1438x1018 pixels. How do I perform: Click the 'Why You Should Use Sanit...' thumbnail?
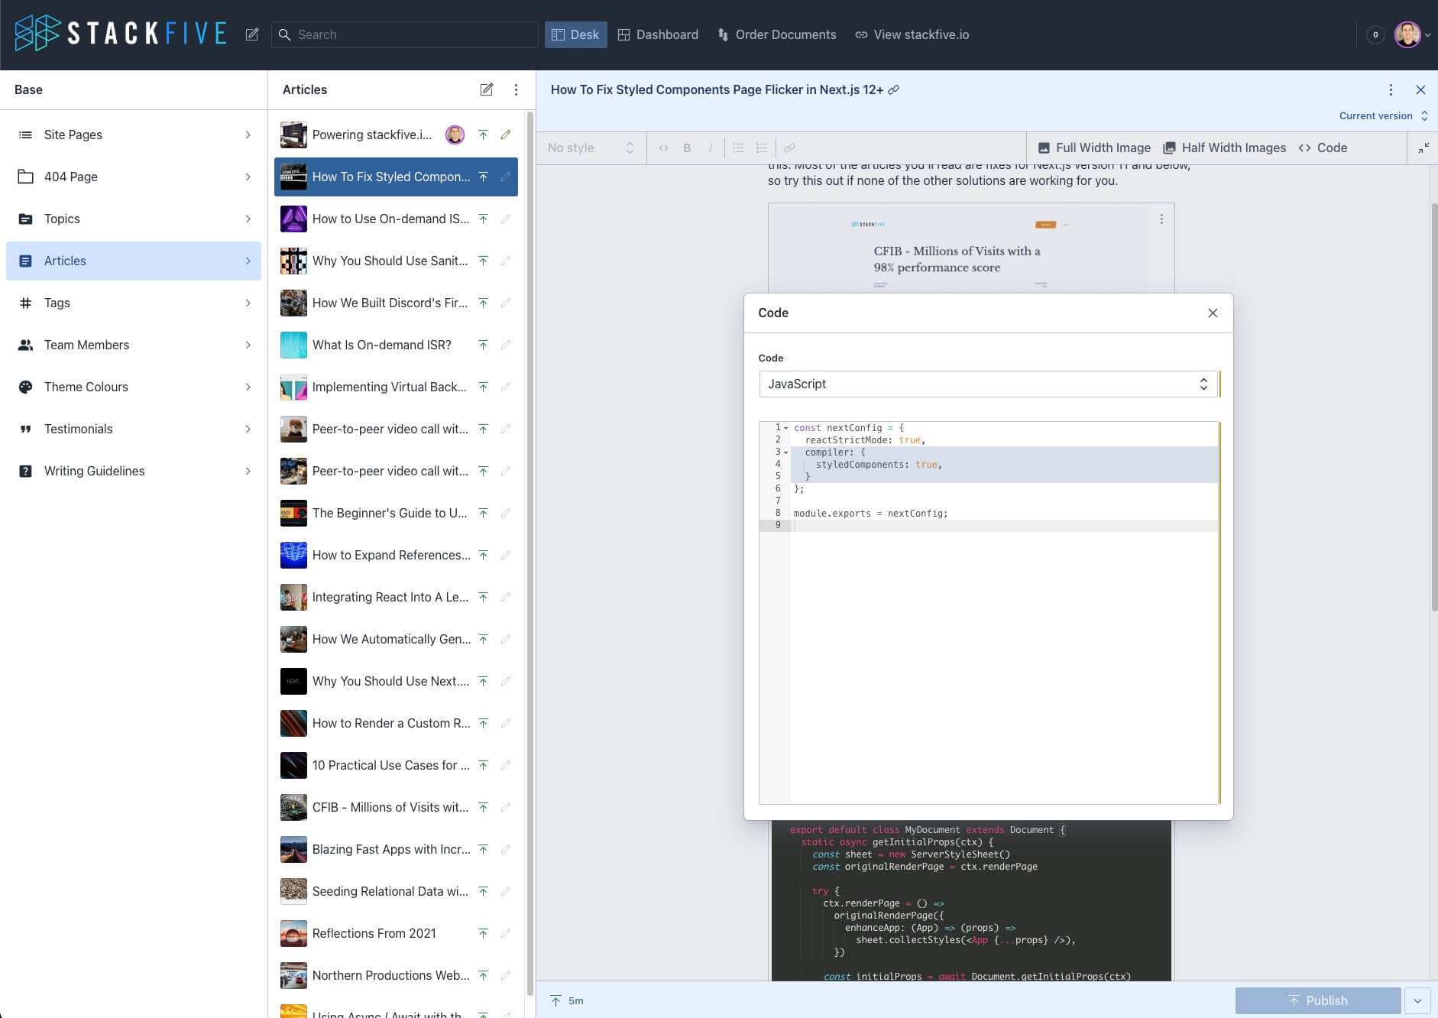coord(293,261)
